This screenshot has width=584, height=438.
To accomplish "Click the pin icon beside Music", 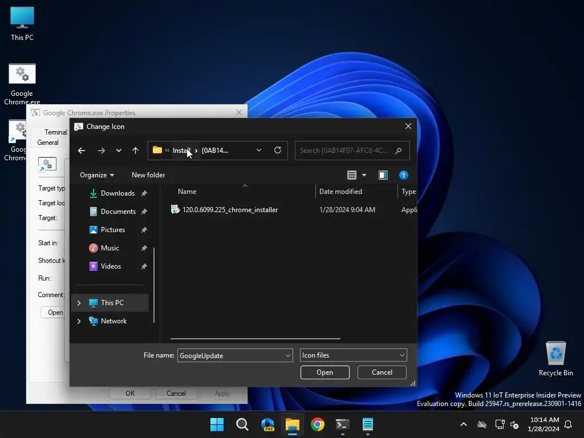I will pos(144,248).
